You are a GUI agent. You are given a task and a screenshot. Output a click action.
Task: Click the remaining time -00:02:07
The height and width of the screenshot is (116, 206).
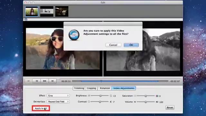(x=174, y=81)
